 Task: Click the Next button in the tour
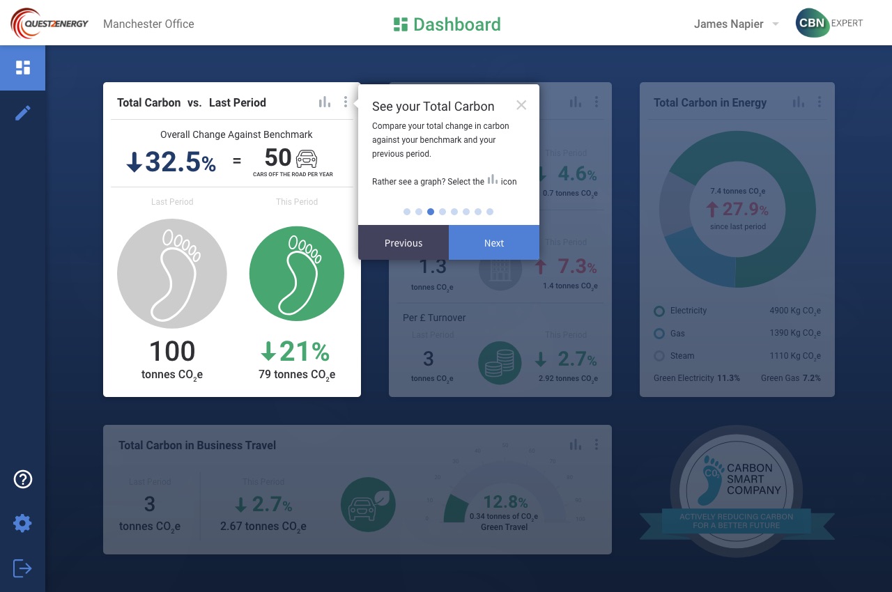coord(494,243)
